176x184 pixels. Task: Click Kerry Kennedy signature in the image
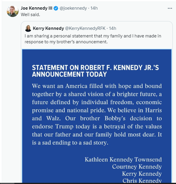pyautogui.click(x=142, y=174)
